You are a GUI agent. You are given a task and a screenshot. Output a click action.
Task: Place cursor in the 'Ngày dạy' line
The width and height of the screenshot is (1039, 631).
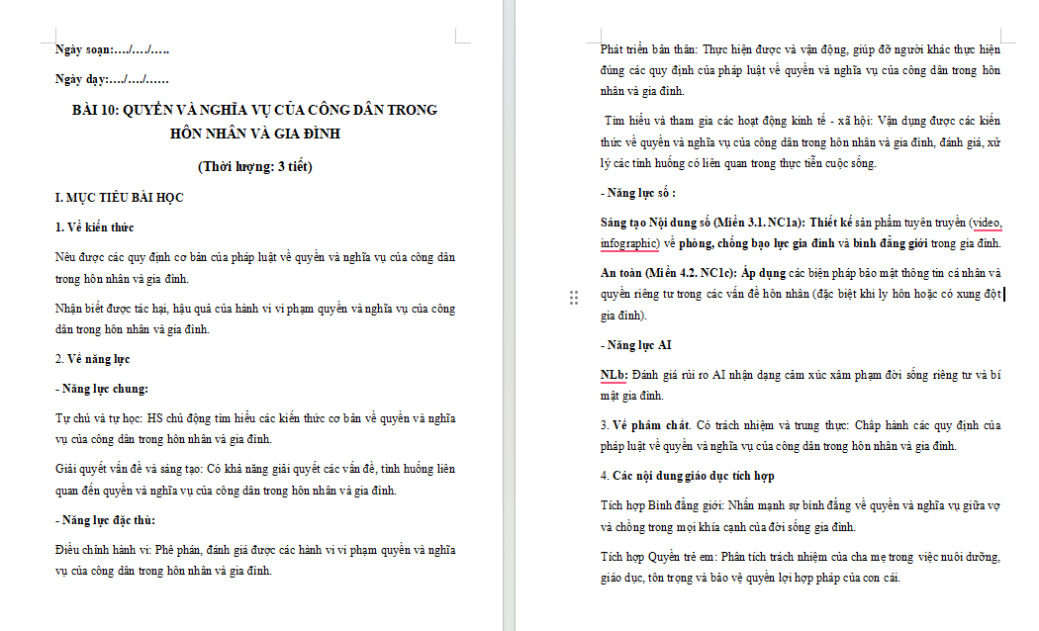pyautogui.click(x=112, y=79)
